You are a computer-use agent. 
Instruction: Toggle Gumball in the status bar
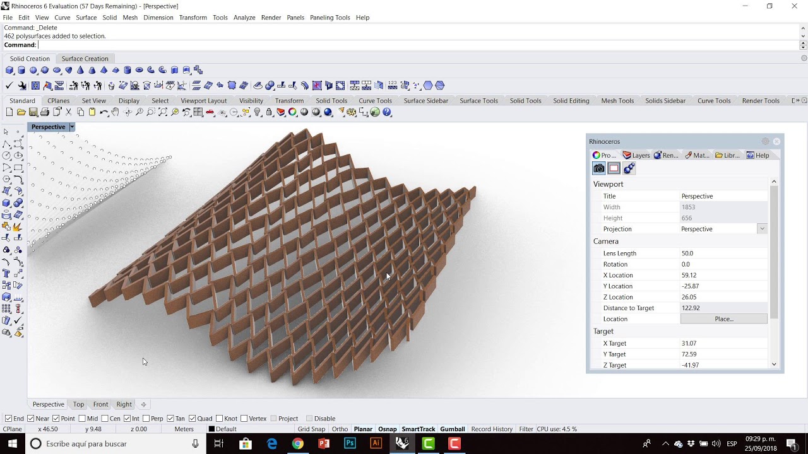coord(453,429)
